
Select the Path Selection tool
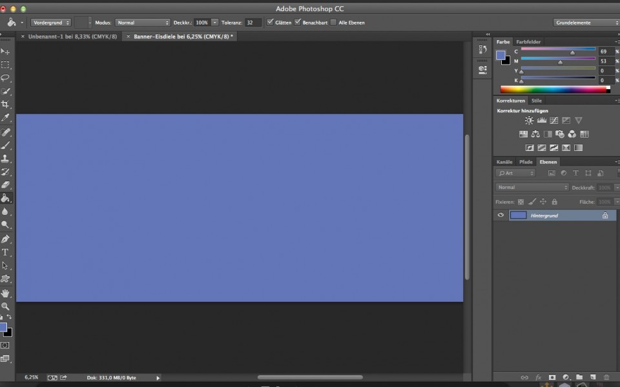pyautogui.click(x=5, y=266)
